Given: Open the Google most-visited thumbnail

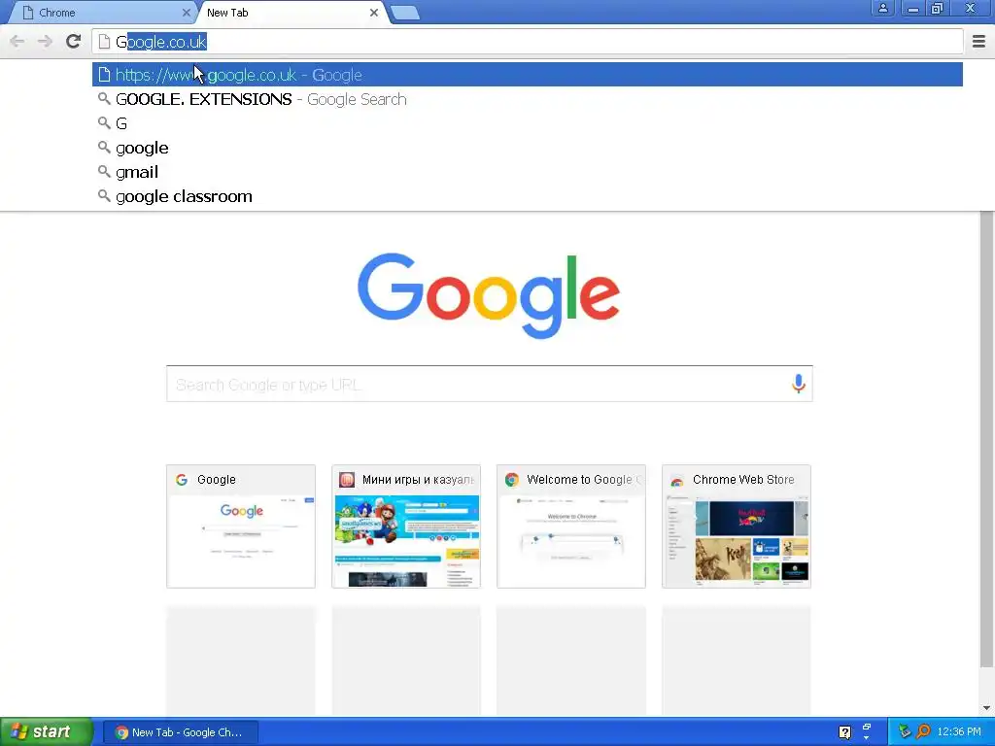Looking at the screenshot, I should 241,526.
